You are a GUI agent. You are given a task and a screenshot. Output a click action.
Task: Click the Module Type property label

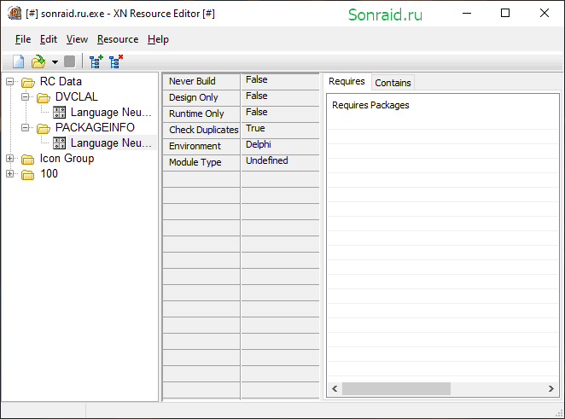[195, 162]
